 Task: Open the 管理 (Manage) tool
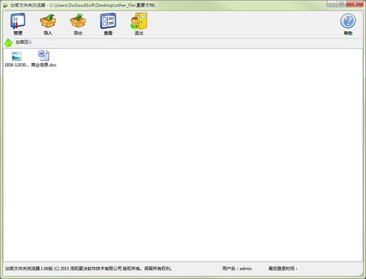pyautogui.click(x=18, y=24)
